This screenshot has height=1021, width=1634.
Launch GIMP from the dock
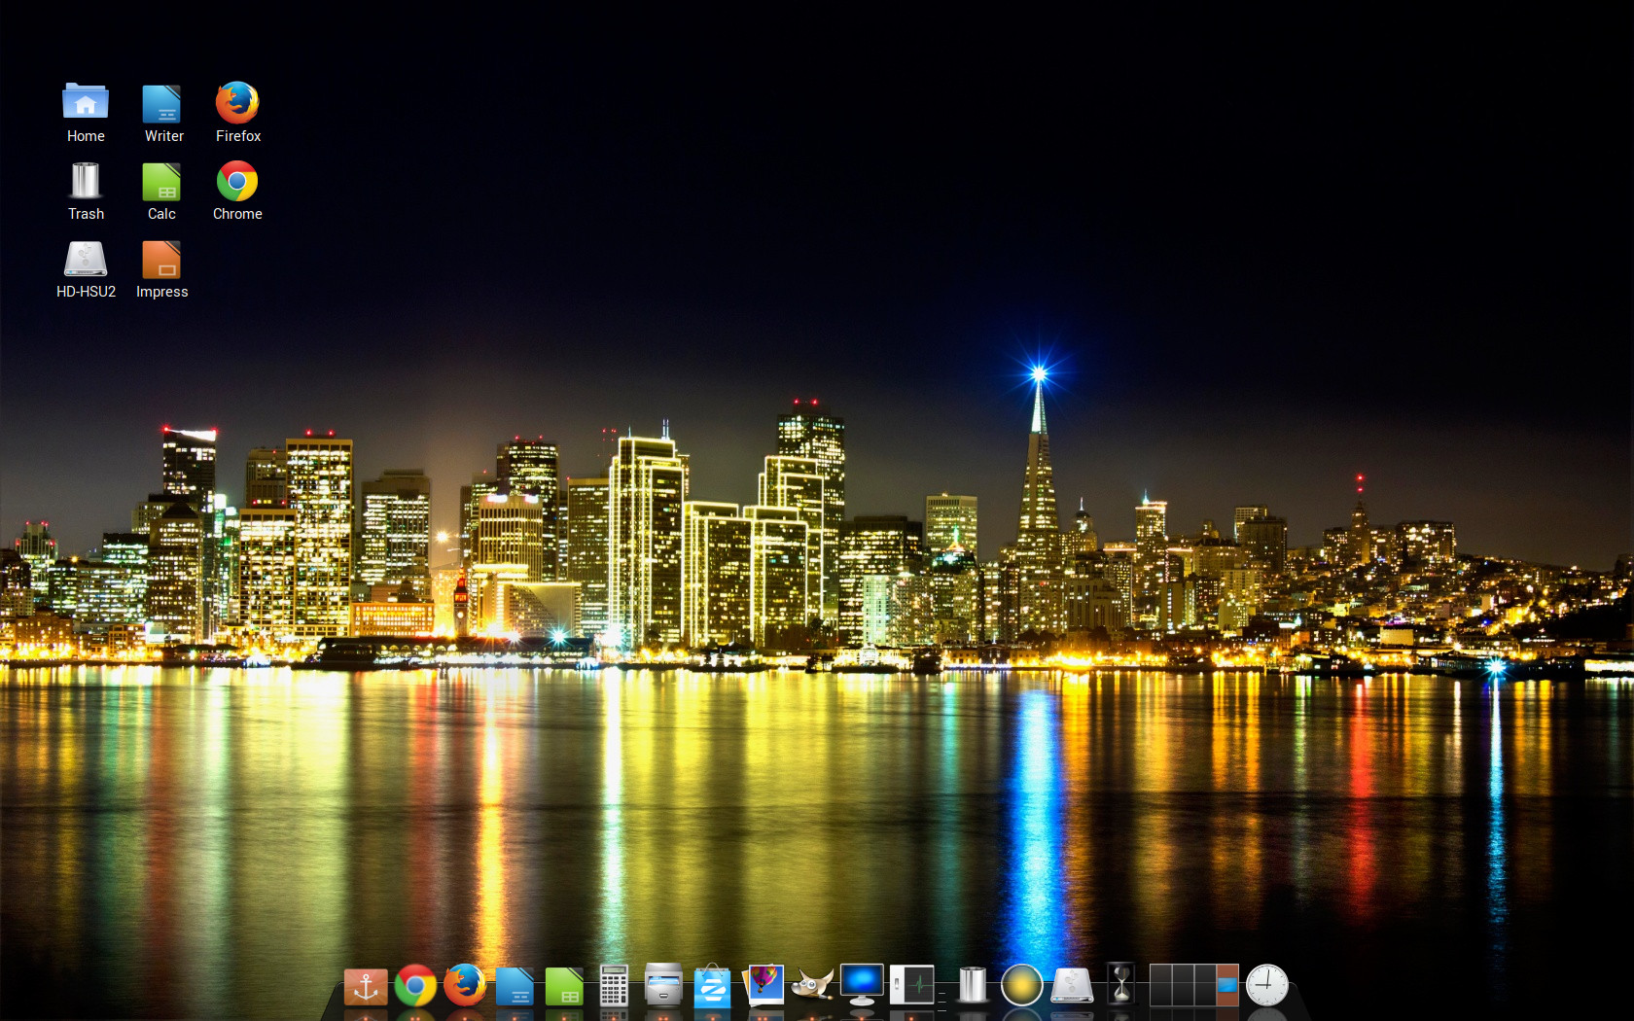(x=812, y=986)
